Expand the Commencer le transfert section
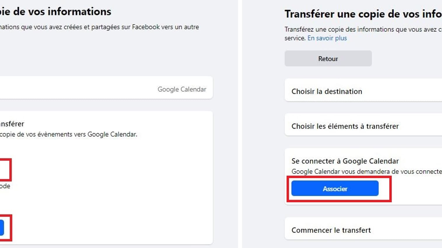The height and width of the screenshot is (248, 442). 363,230
